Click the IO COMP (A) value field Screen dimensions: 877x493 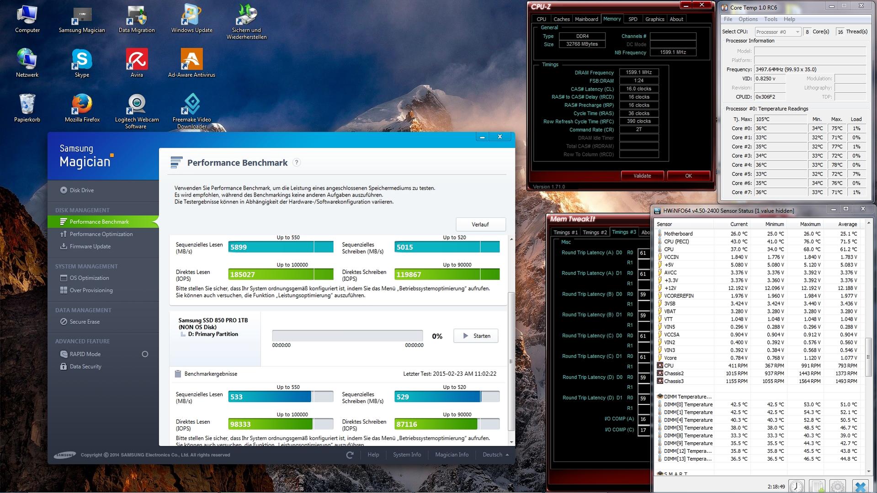(x=643, y=419)
